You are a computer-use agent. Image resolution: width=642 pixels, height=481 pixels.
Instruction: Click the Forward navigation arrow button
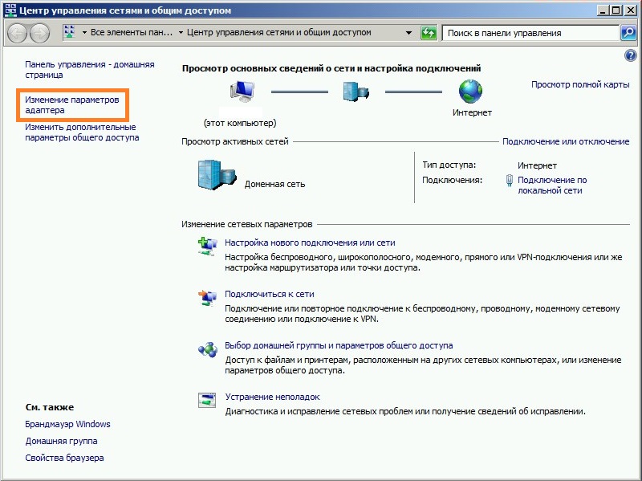coord(39,33)
